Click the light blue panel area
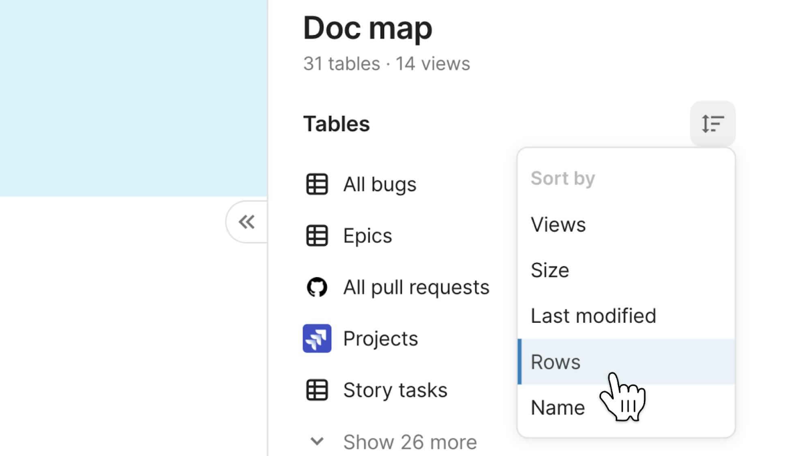811x456 pixels. 133,97
